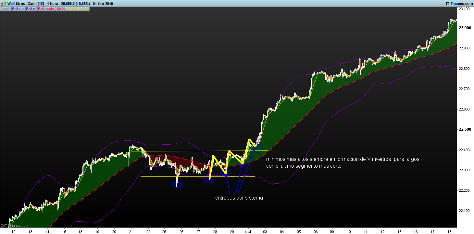
Task: Open the Boll media (89 2) indicator label
Action: (x=52, y=9)
